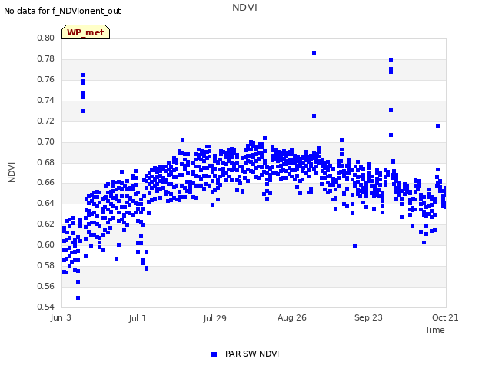Click the 0.62 y-axis tick label

pyautogui.click(x=46, y=224)
